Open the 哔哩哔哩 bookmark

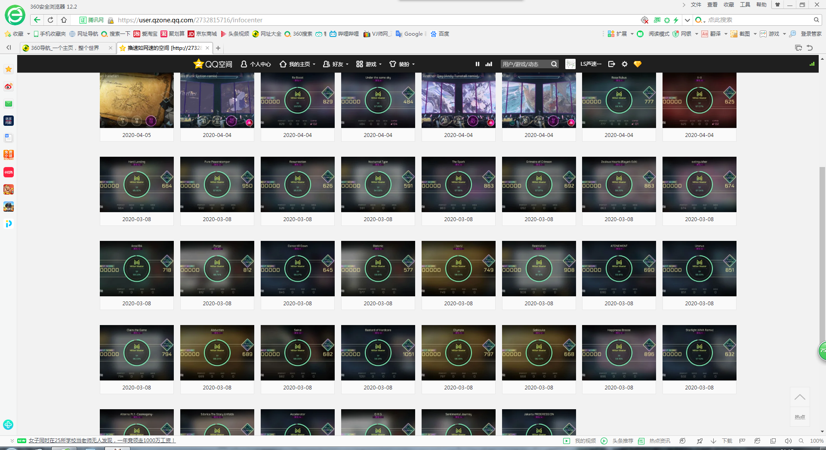tap(344, 34)
